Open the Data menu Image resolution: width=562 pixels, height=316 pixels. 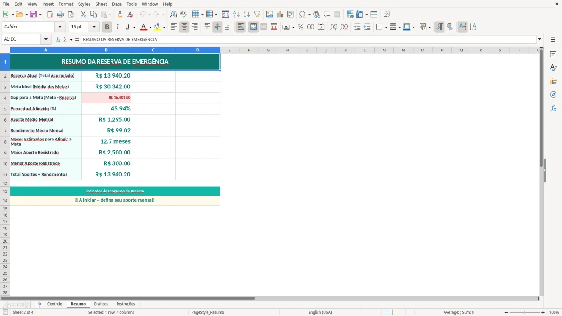117,4
